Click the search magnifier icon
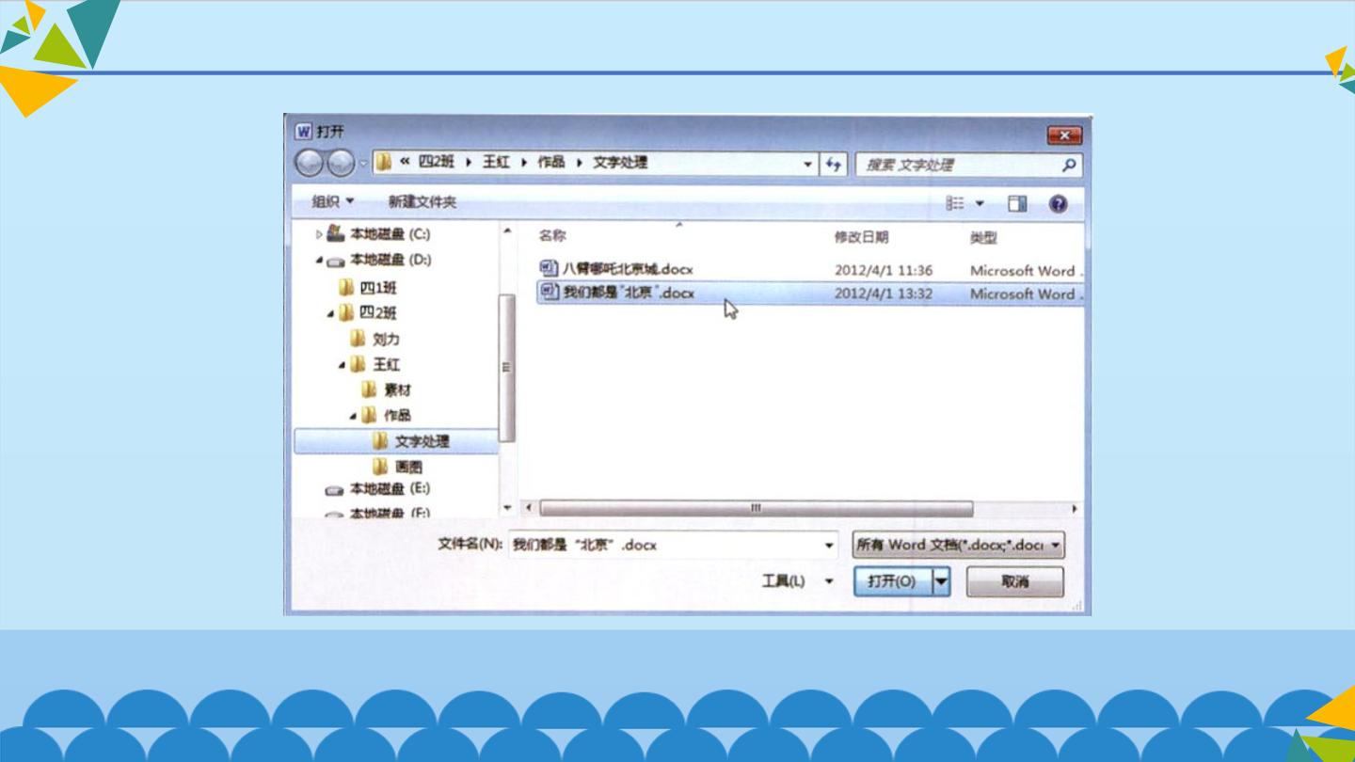 [1069, 165]
